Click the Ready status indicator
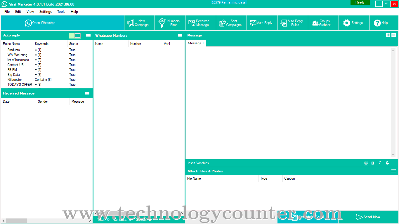This screenshot has height=224, width=399. [x=360, y=2]
